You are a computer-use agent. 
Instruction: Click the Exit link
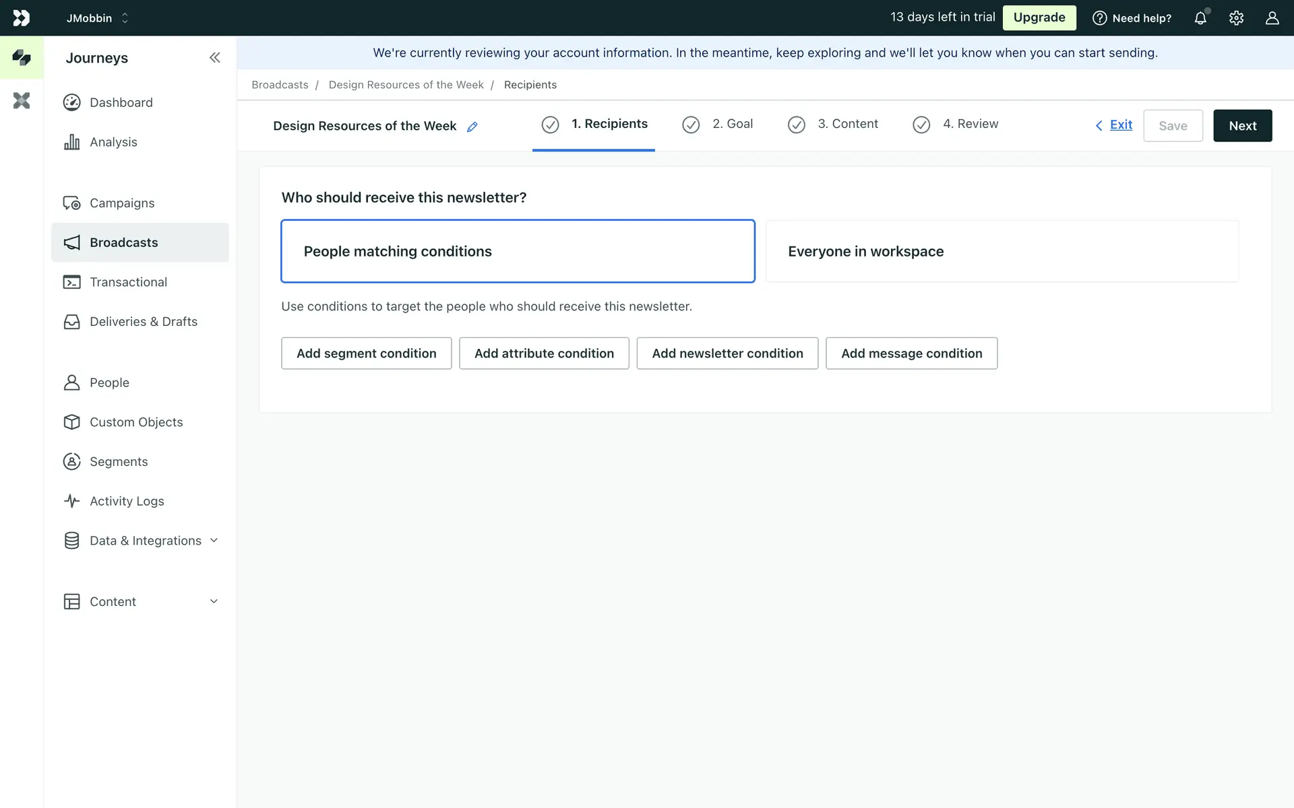1120,125
